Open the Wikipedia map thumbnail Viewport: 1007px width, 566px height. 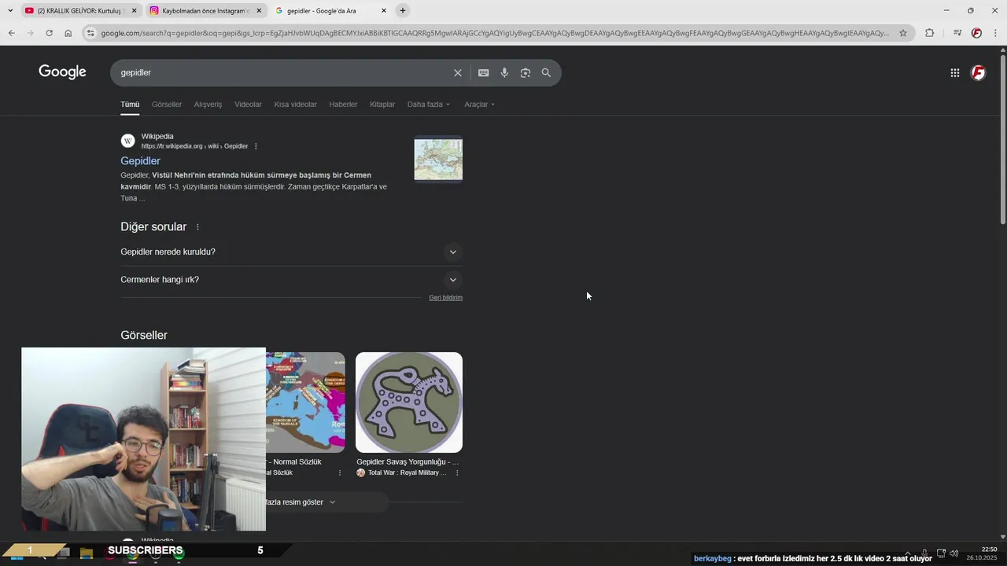coord(438,160)
